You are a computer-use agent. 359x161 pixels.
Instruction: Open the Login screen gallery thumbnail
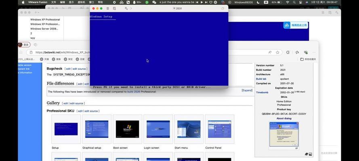point(158,129)
